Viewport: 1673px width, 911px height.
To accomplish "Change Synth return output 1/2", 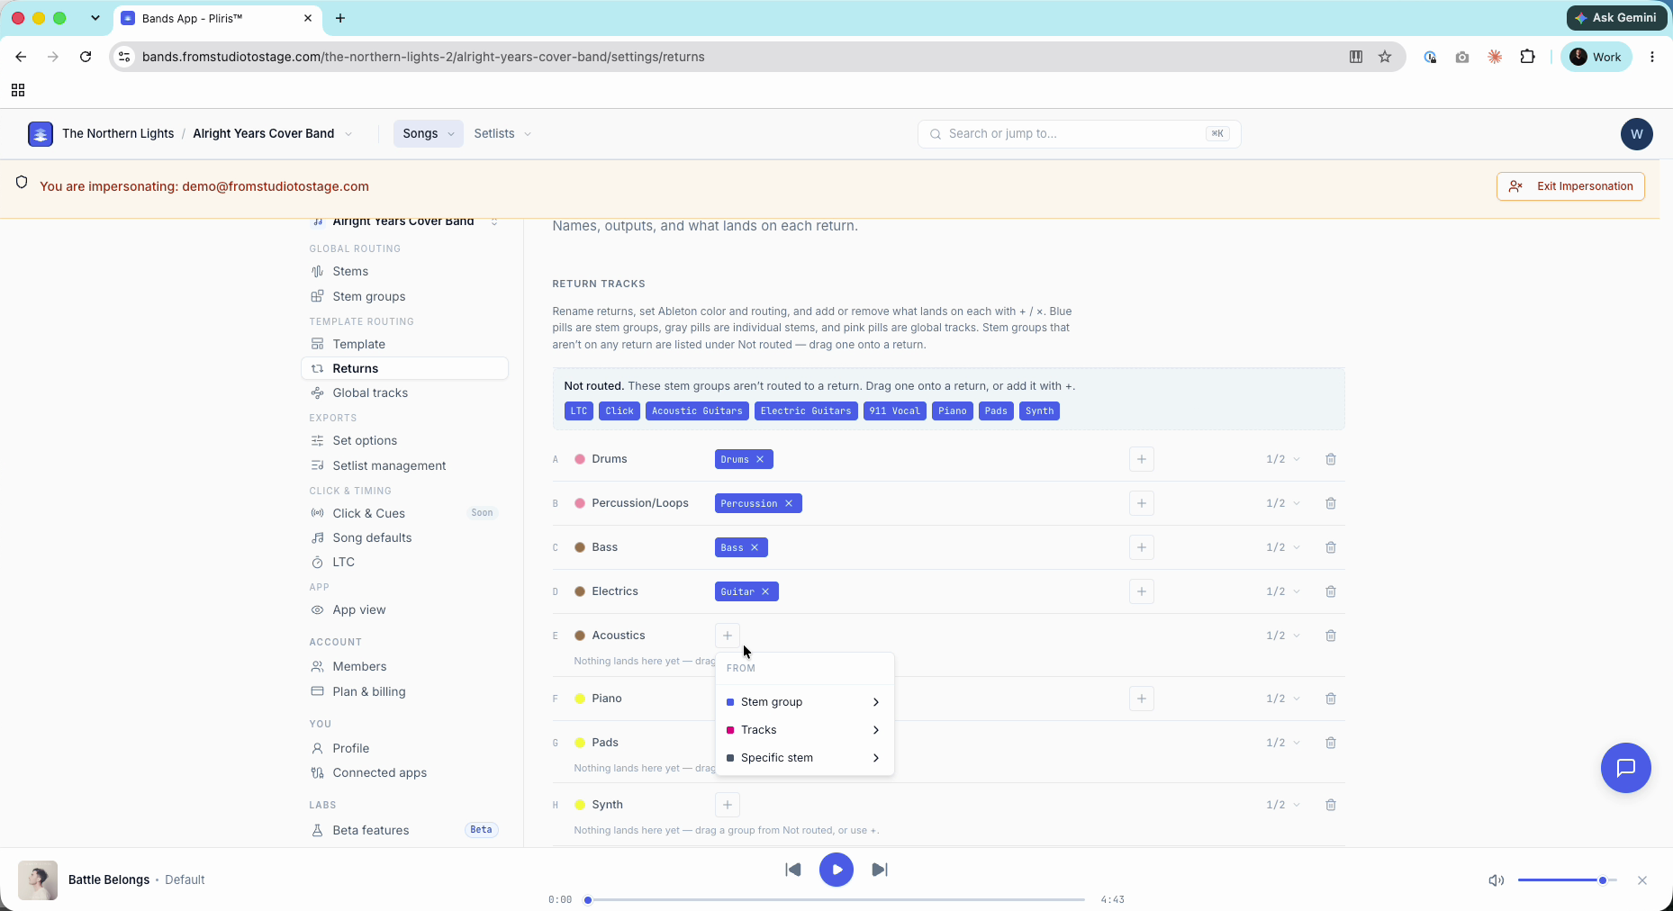I will (1283, 805).
